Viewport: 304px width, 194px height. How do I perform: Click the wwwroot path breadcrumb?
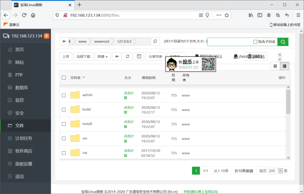point(102,41)
